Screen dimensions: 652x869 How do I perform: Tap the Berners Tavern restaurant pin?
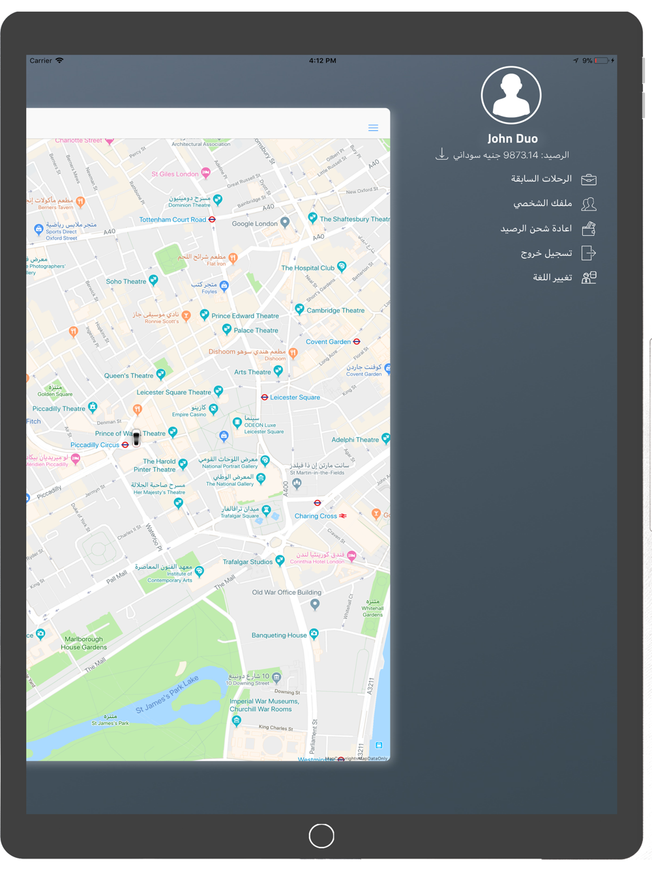pyautogui.click(x=80, y=202)
